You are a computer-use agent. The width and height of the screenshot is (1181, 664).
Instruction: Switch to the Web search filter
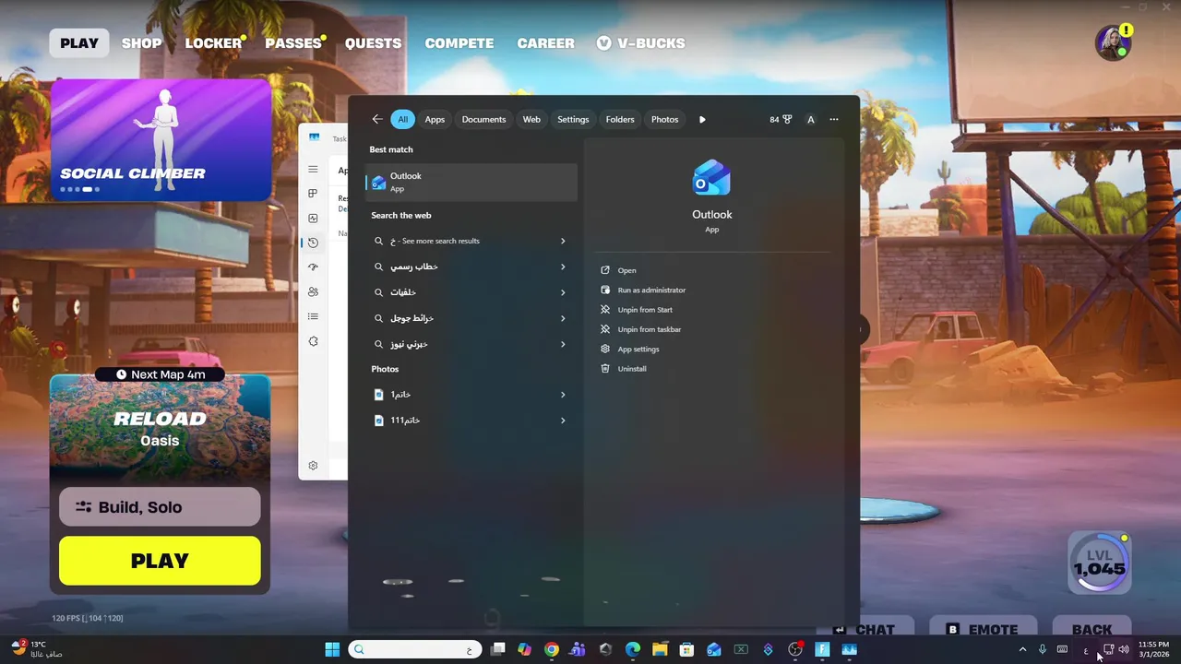[x=531, y=119]
